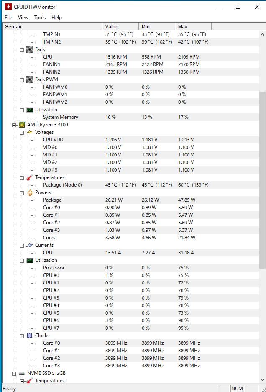Click the Fans category fan icon
The image size is (266, 392).
tap(30, 49)
